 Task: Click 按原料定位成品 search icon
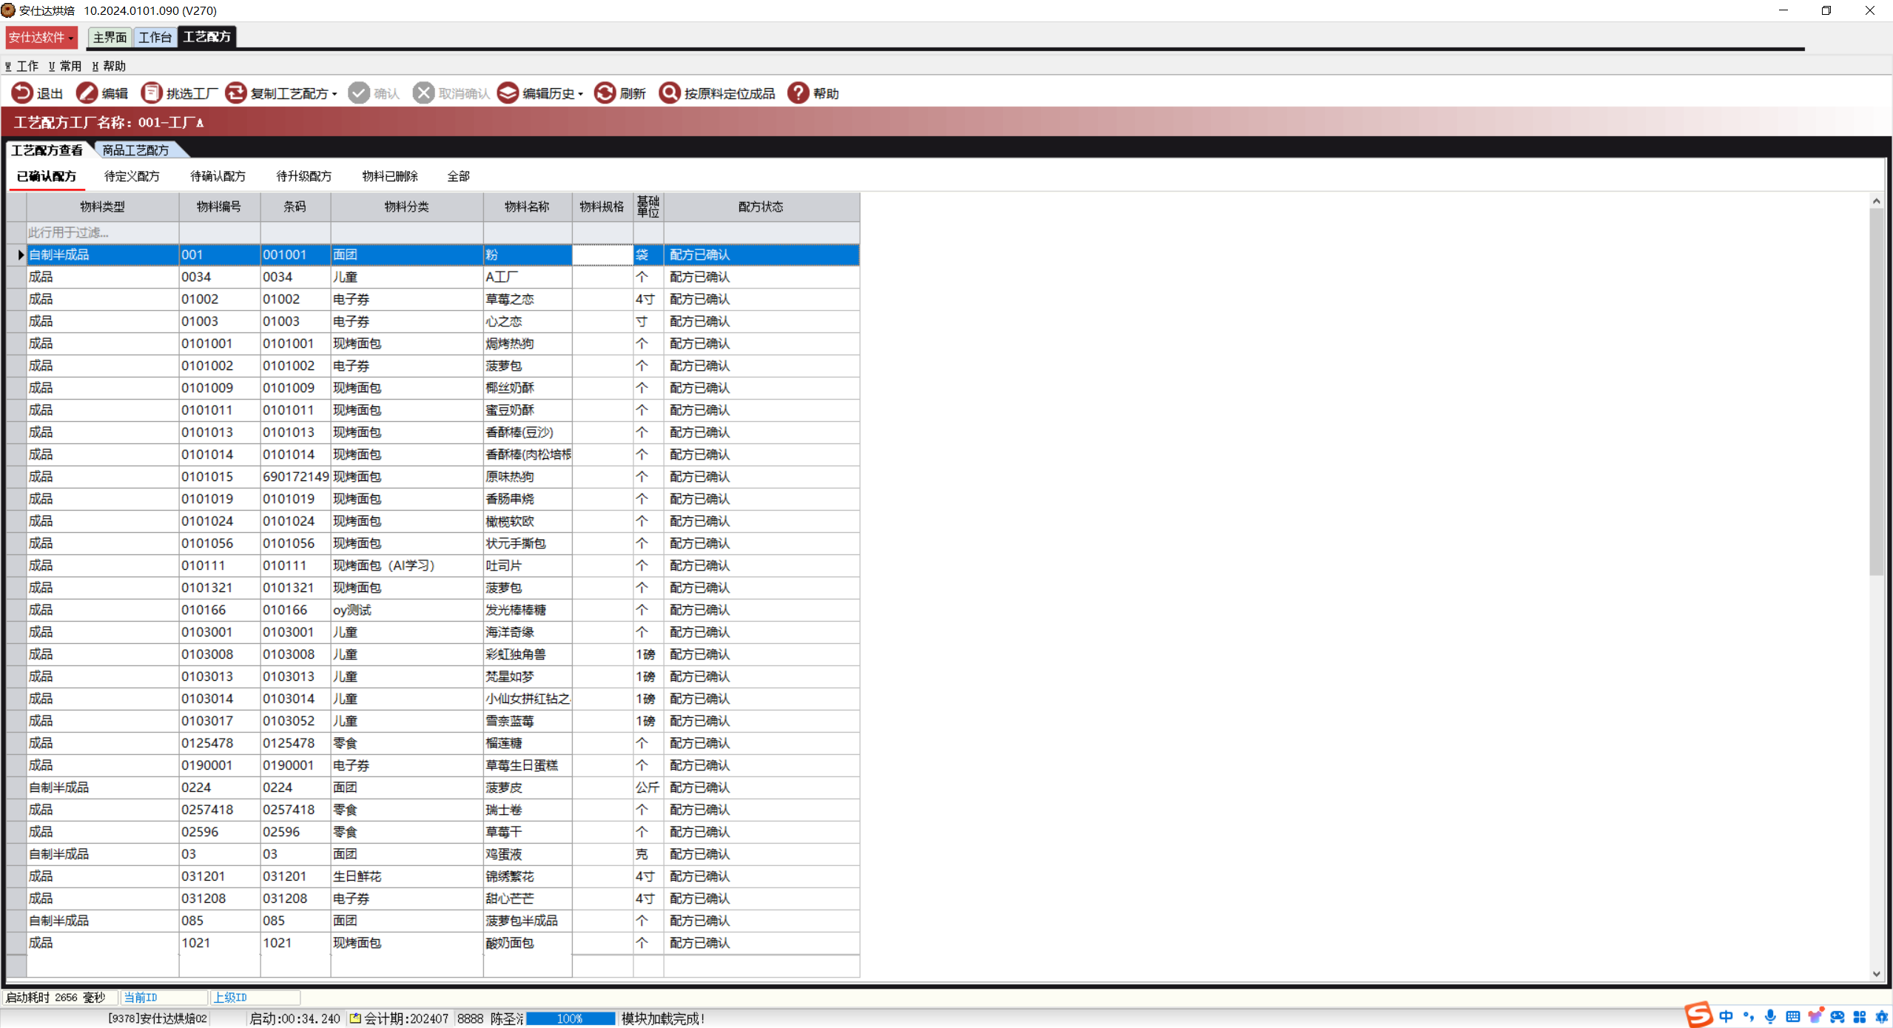(x=669, y=93)
